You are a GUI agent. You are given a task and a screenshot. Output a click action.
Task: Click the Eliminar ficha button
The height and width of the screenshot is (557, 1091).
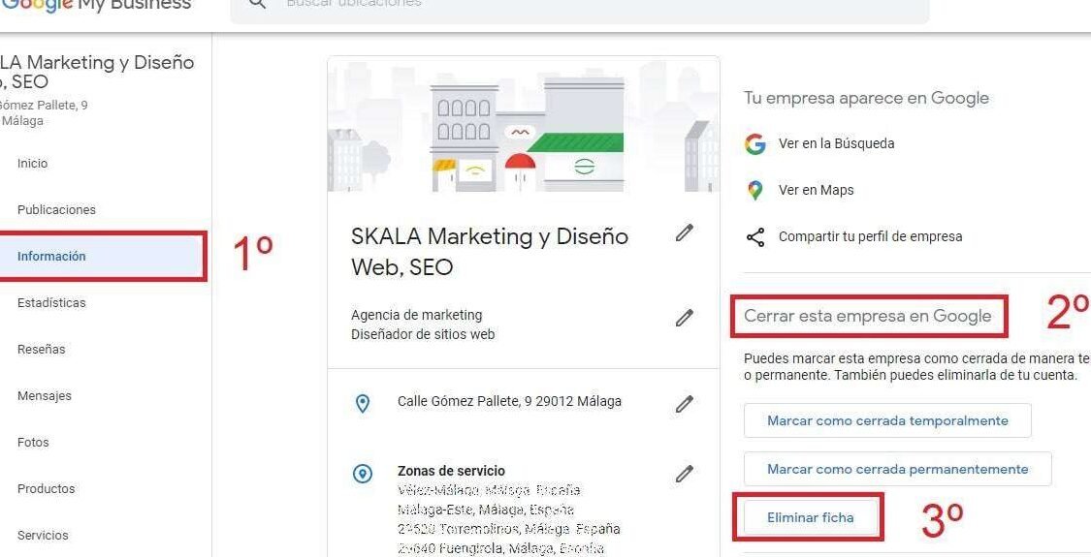click(810, 518)
